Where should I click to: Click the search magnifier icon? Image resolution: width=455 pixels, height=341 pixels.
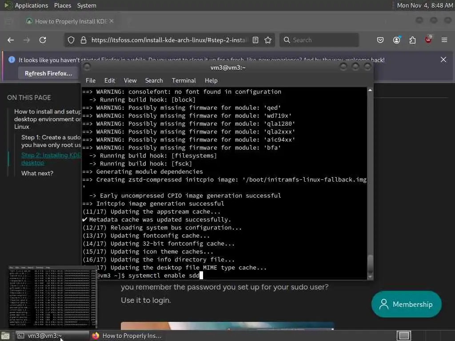click(x=287, y=40)
